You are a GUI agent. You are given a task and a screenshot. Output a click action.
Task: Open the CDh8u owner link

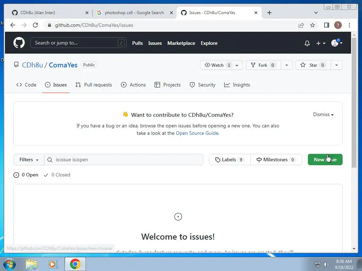click(32, 65)
